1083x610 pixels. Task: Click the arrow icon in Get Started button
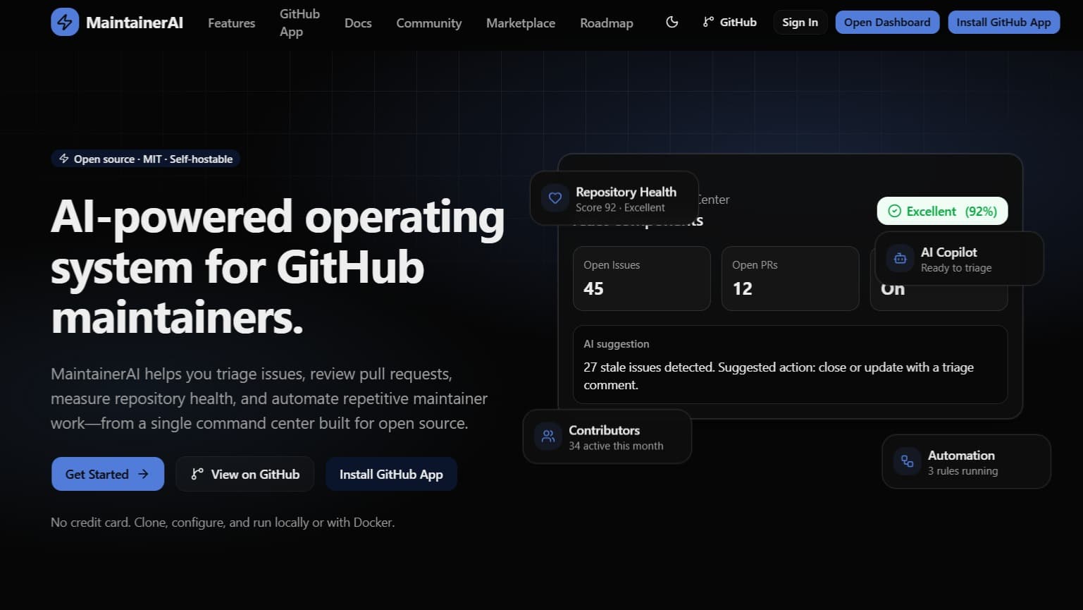click(x=143, y=474)
